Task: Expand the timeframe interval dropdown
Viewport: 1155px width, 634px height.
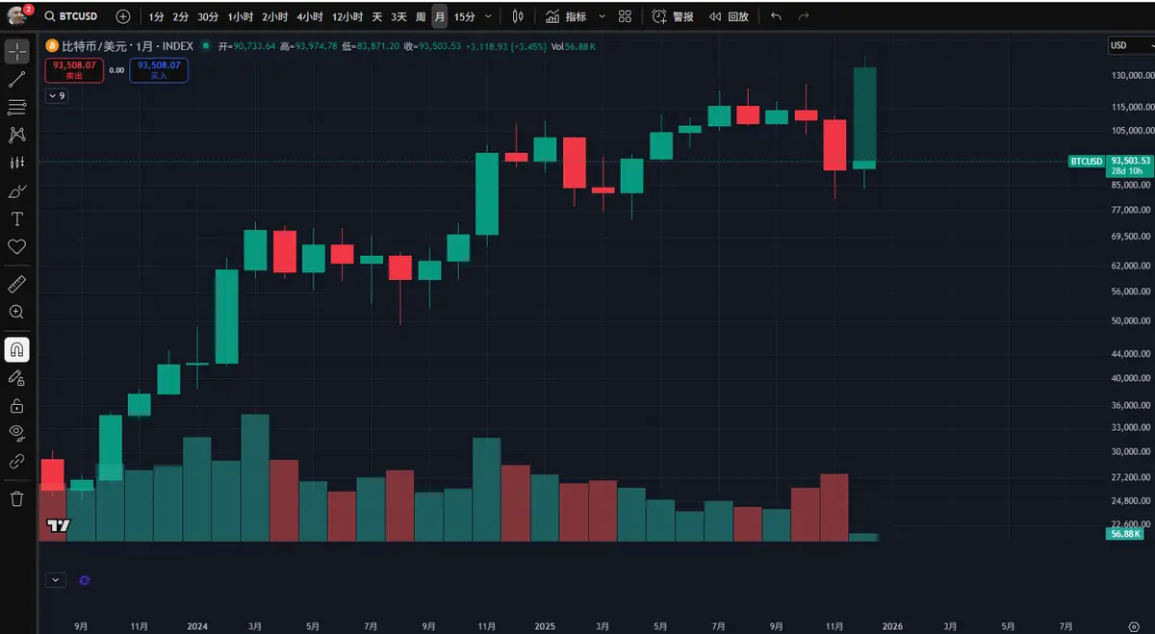Action: pos(489,16)
